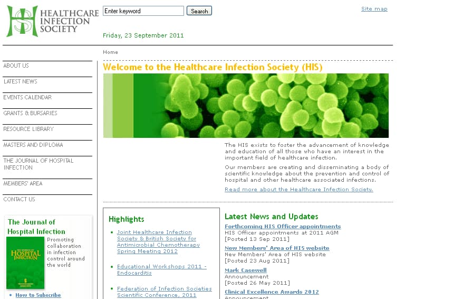472x299 pixels.
Task: Open The Journal of Hospital Infection menu item
Action: (38, 164)
